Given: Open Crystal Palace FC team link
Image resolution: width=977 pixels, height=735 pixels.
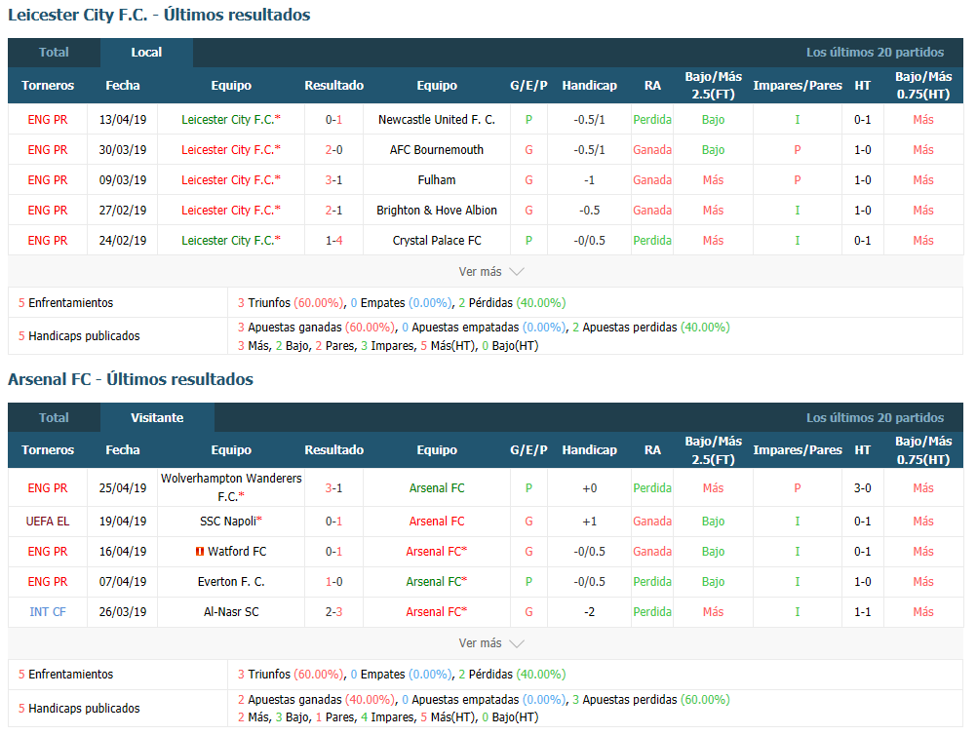Looking at the screenshot, I should click(x=437, y=241).
